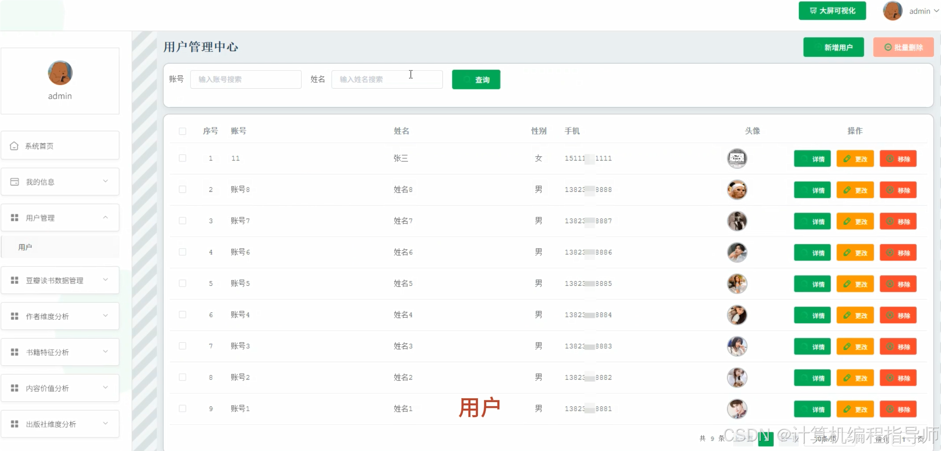
Task: Expand the admin account dropdown
Action: pyautogui.click(x=935, y=11)
